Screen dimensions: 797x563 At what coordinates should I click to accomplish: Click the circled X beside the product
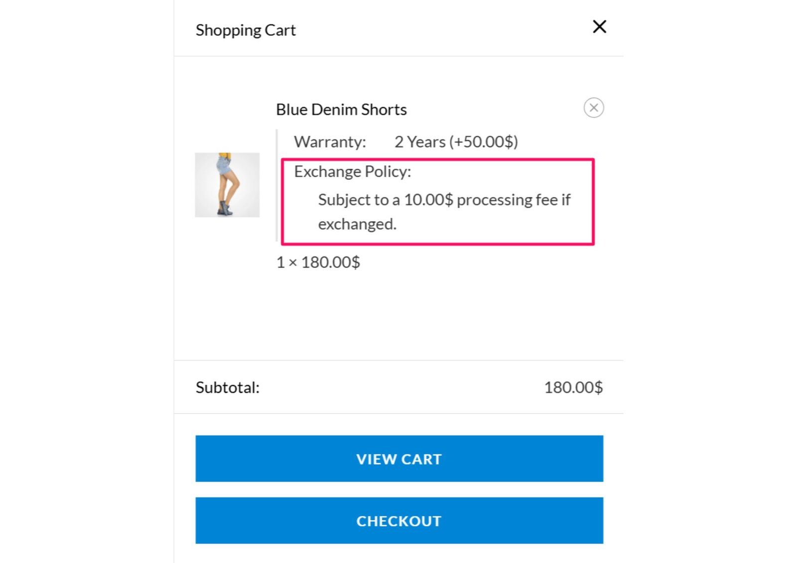[593, 108]
